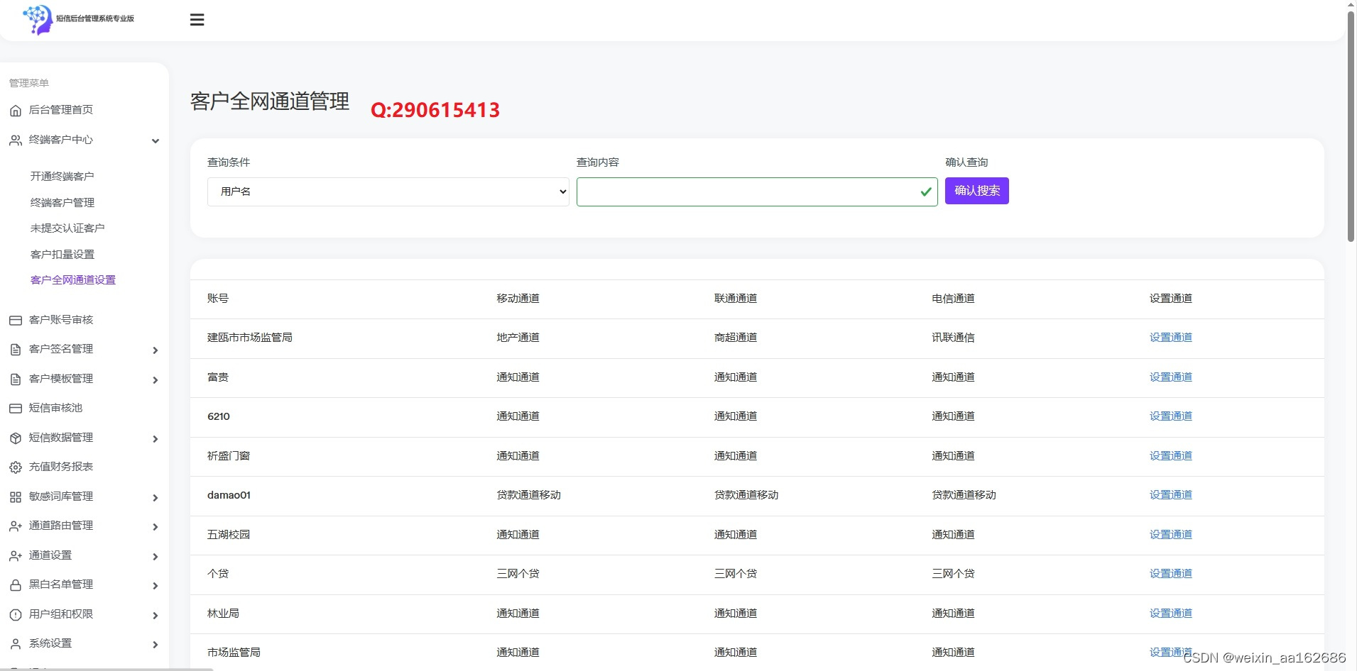Click account name 祈盛门窗

coord(229,456)
